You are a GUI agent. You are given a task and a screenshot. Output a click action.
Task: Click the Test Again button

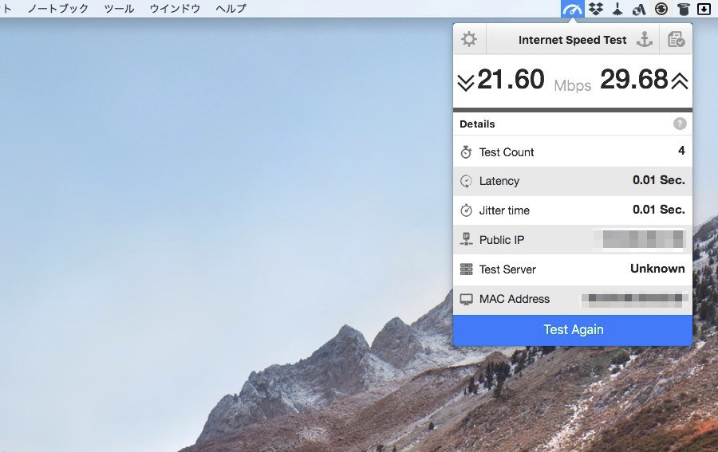click(573, 330)
